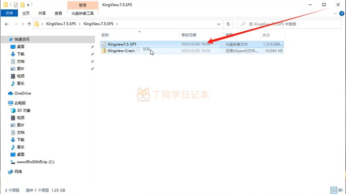This screenshot has width=346, height=194.
Task: Click the 管理 contextual tab header
Action: click(82, 5)
